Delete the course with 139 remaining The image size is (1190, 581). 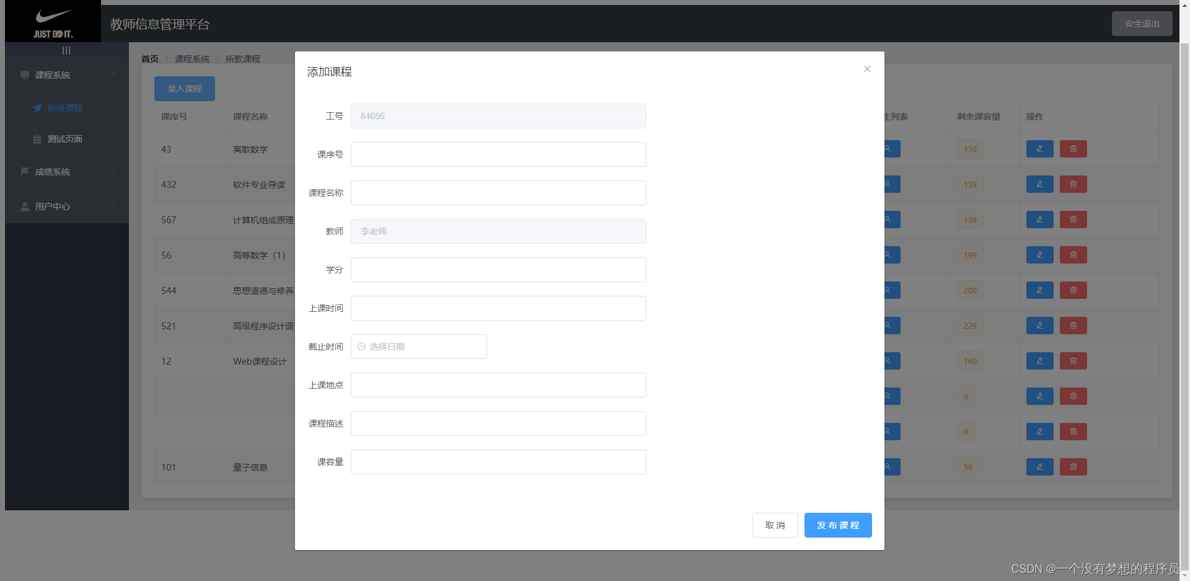point(1073,220)
